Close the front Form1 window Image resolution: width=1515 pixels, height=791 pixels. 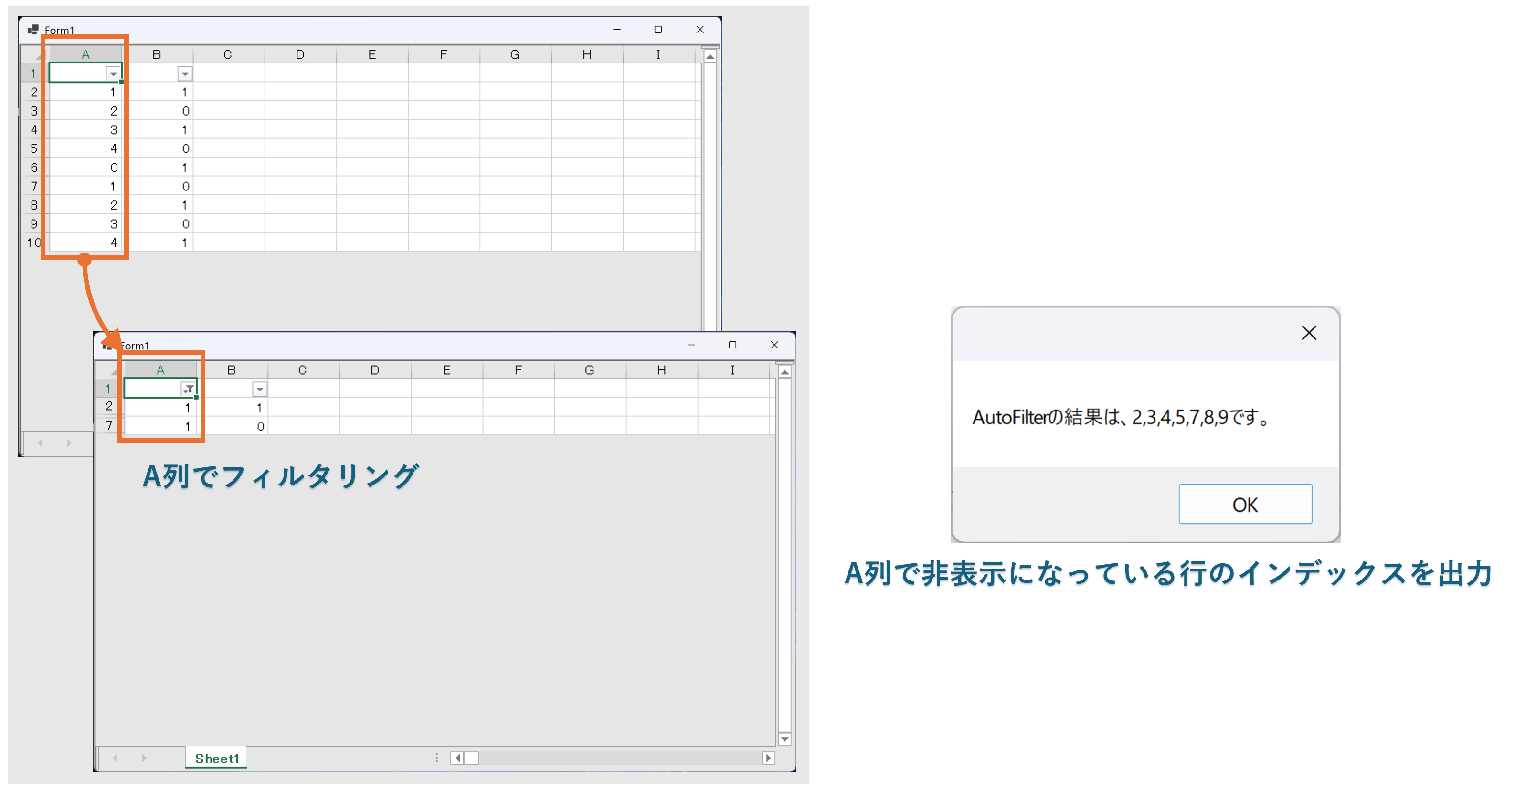tap(774, 345)
